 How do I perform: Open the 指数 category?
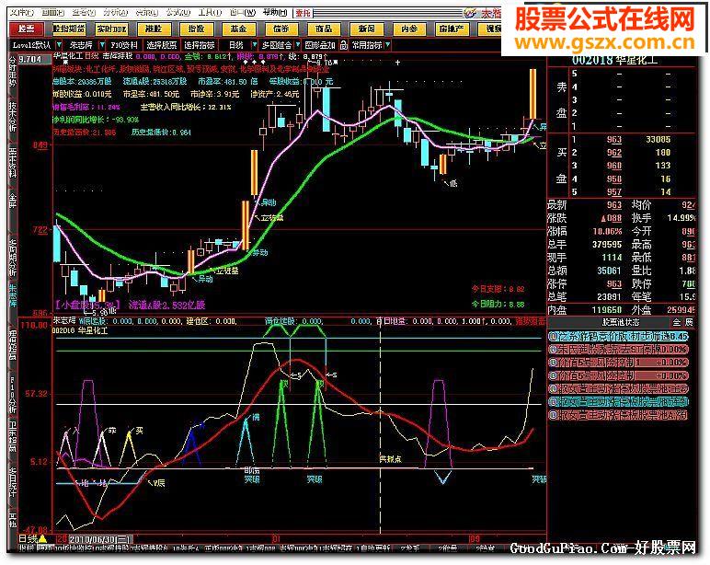click(x=196, y=29)
